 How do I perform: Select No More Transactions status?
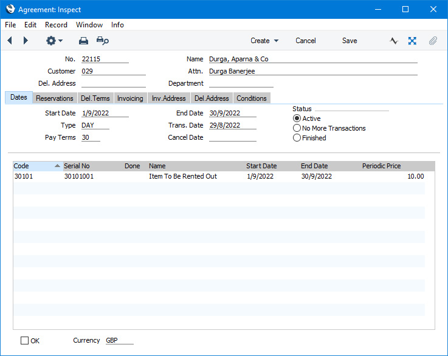[x=297, y=128]
